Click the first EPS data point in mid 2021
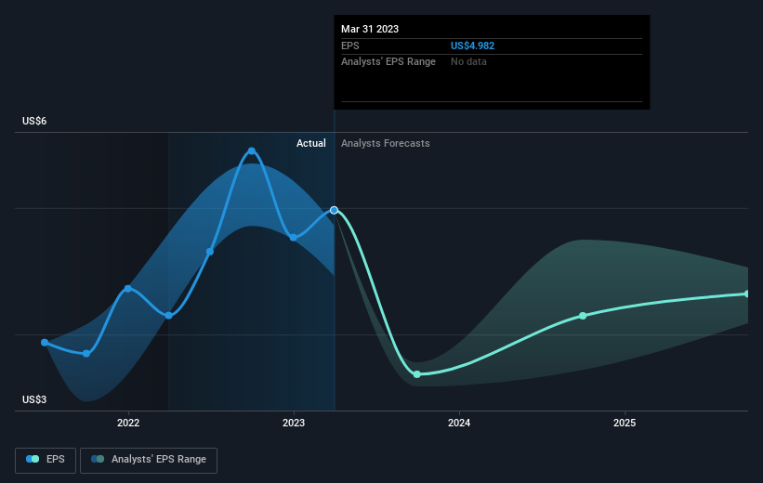763x483 pixels. click(45, 343)
